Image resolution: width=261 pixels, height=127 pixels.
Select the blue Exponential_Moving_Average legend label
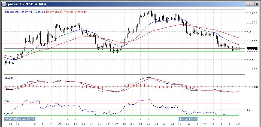tap(25, 12)
